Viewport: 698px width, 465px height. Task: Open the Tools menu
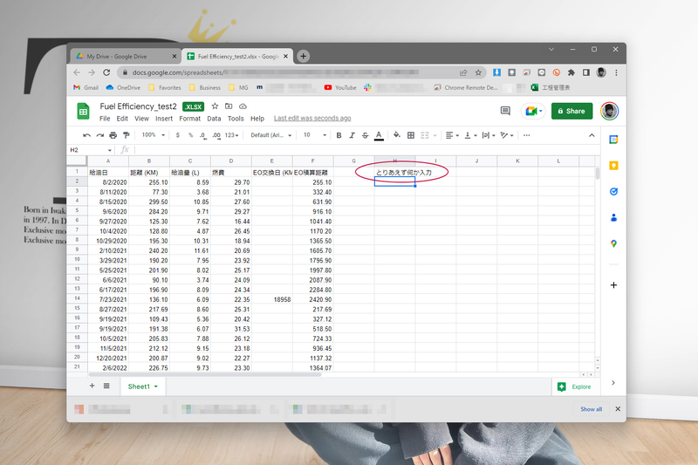point(236,119)
